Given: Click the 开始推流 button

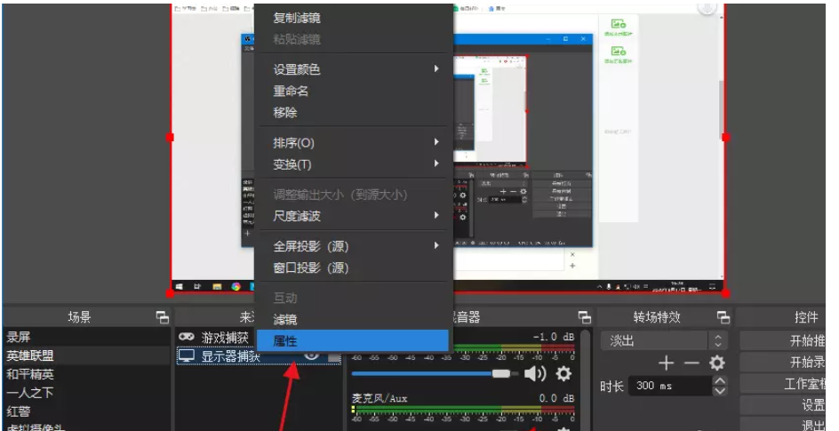Looking at the screenshot, I should click(782, 340).
